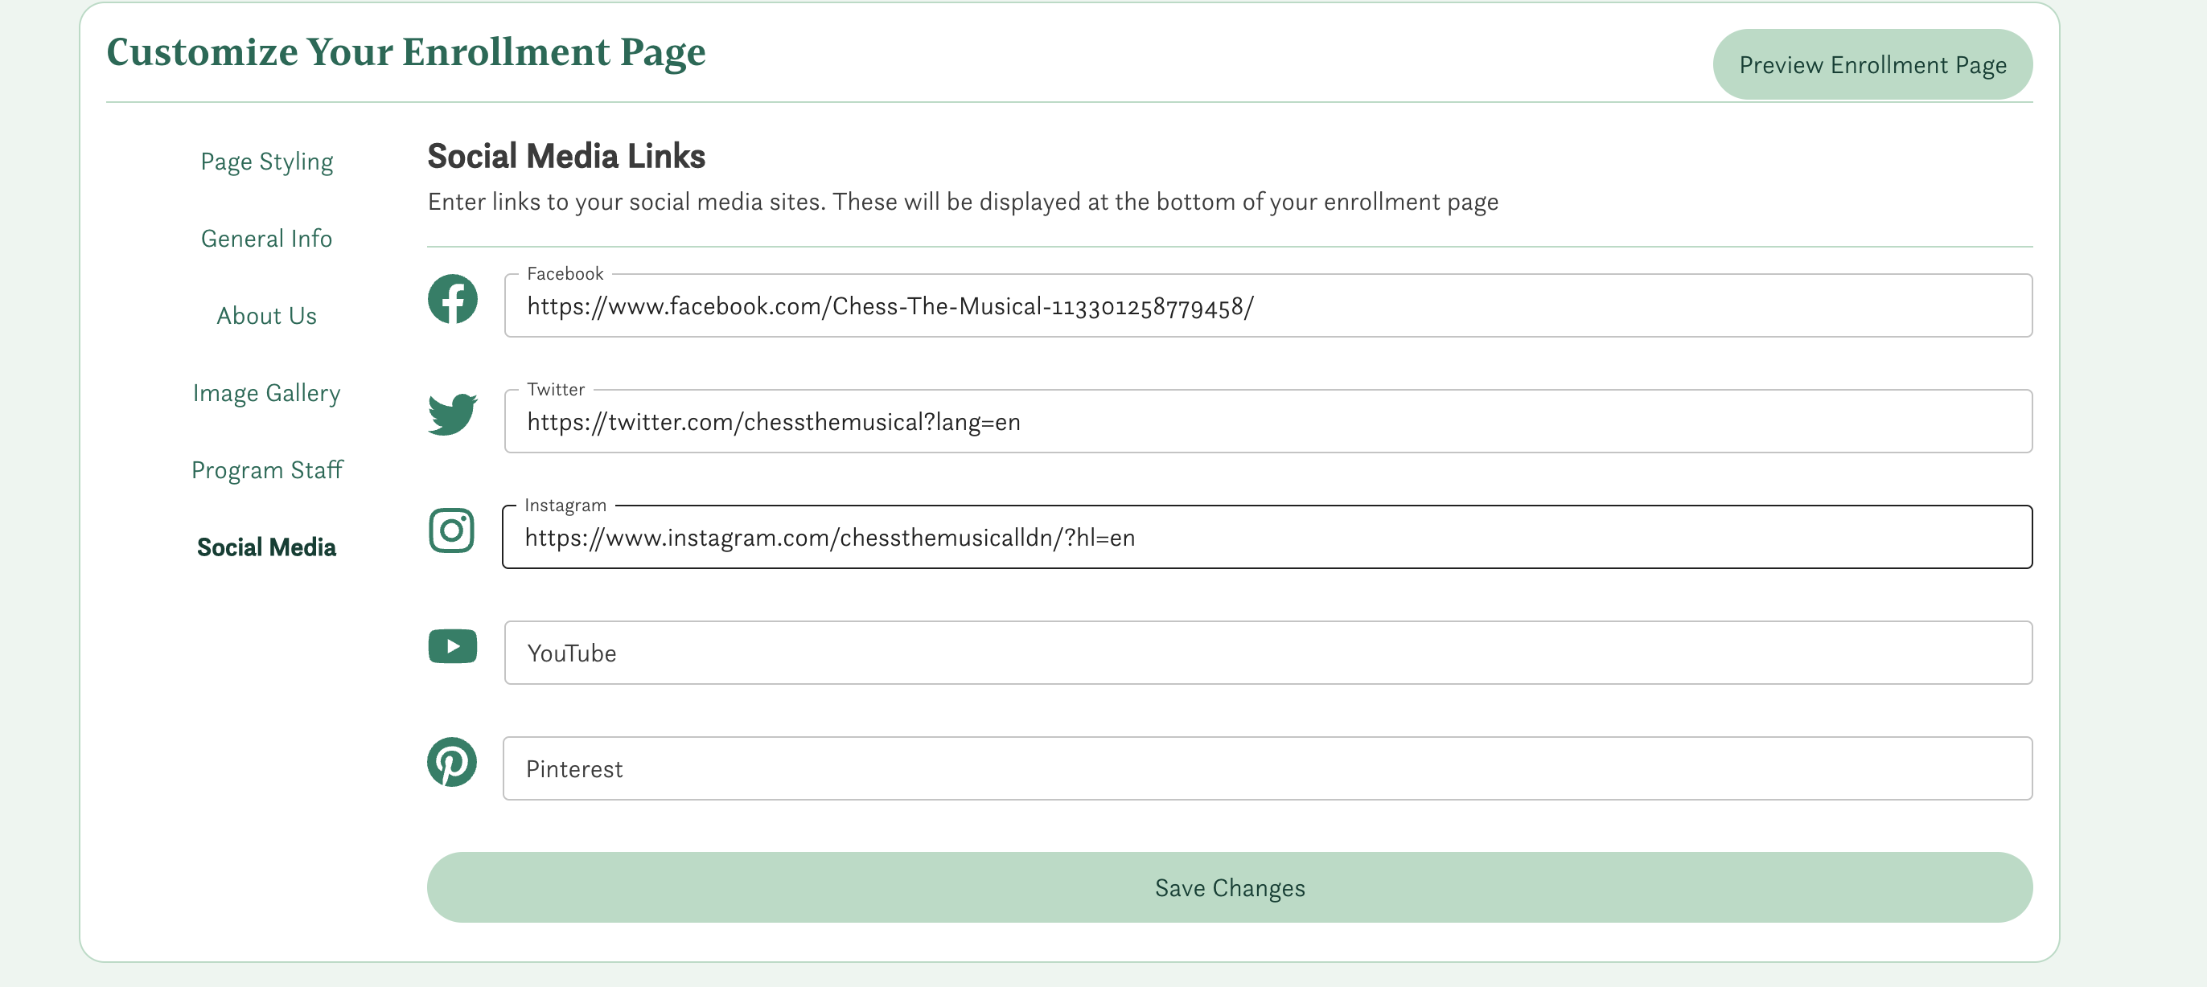Click the Social Media Links heading
The width and height of the screenshot is (2207, 987).
[566, 156]
